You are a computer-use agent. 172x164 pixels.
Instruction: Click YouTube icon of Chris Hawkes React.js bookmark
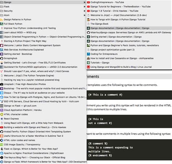[1, 127]
